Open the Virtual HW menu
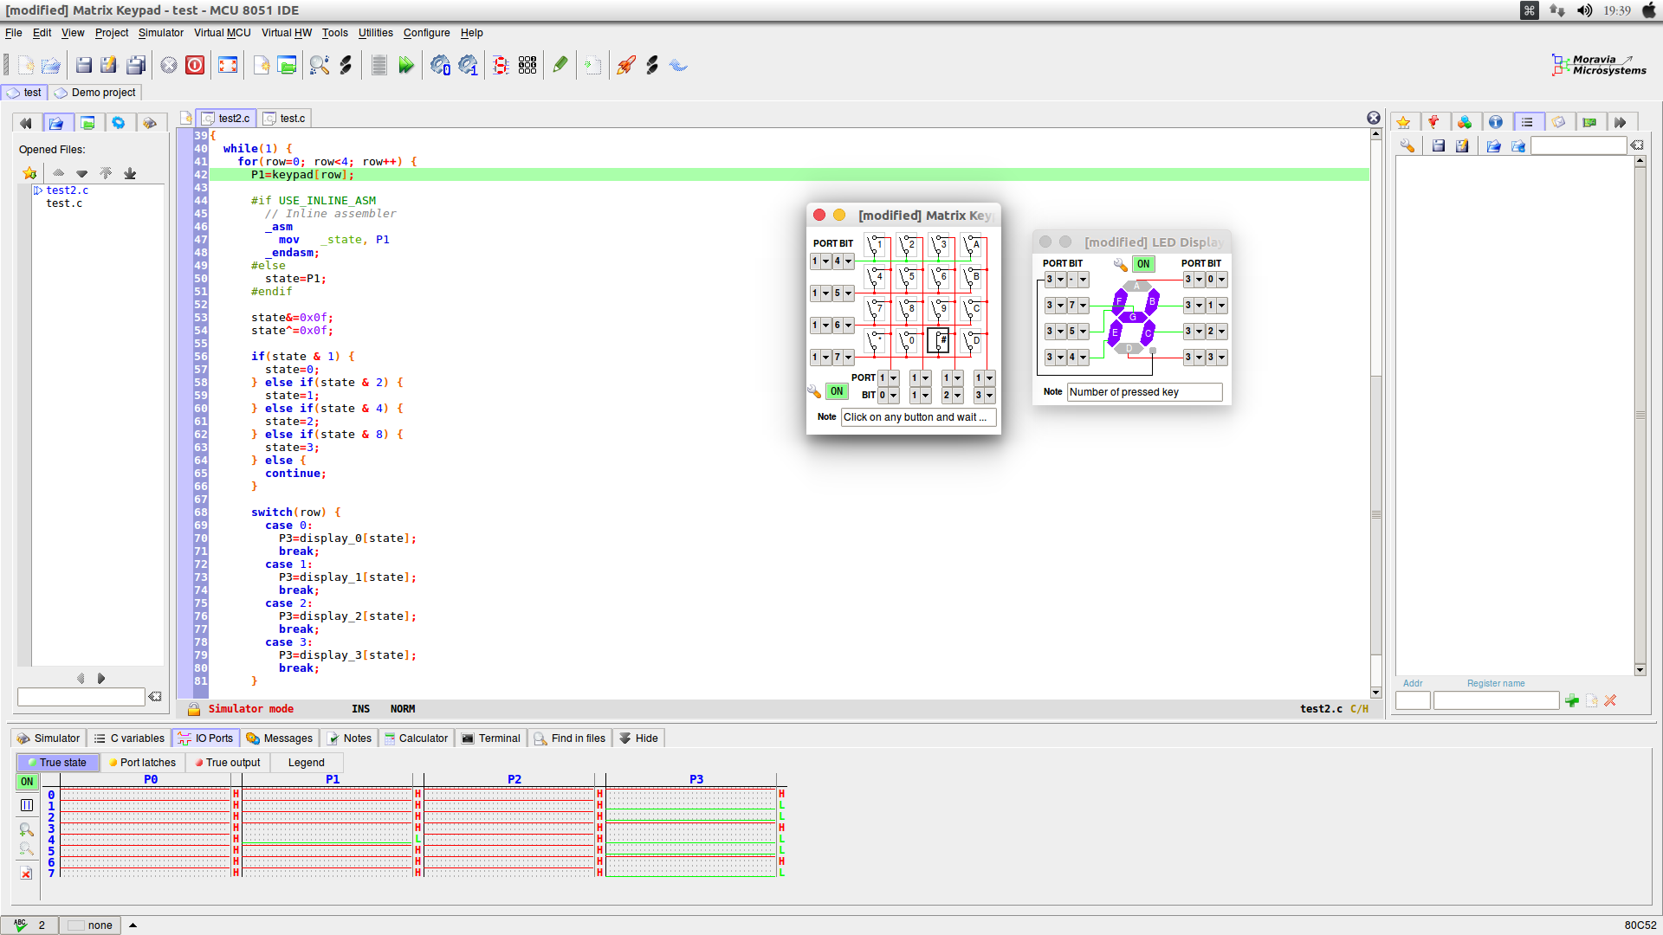The width and height of the screenshot is (1663, 935). 287,33
